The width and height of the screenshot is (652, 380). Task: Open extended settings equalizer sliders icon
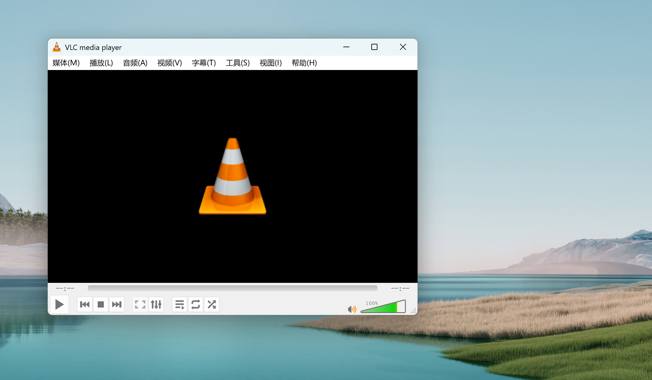pyautogui.click(x=156, y=304)
